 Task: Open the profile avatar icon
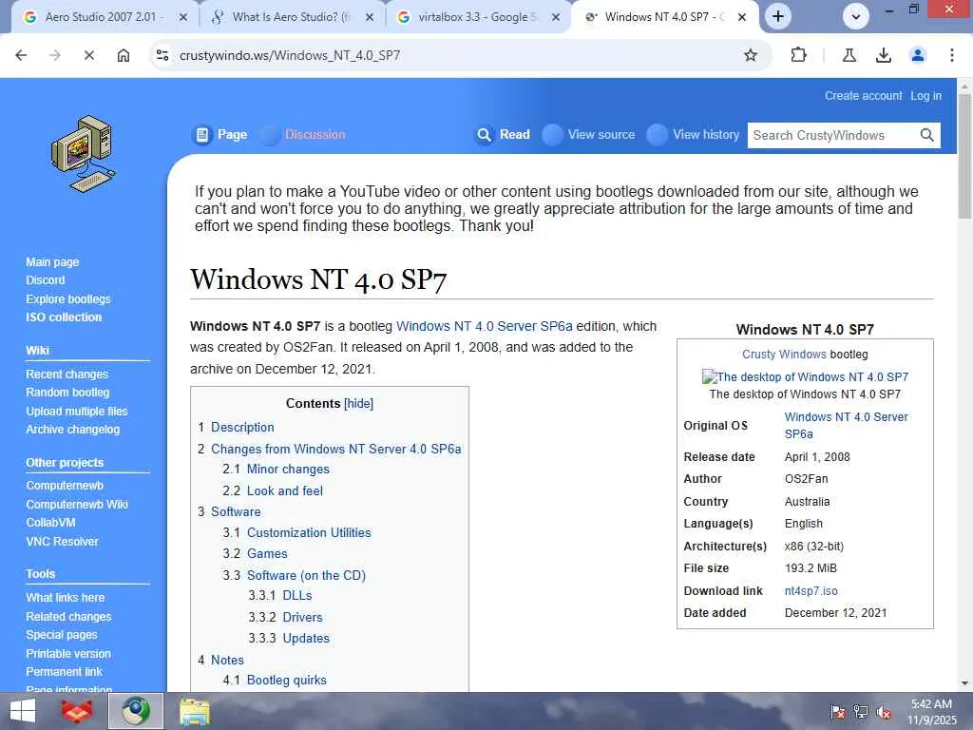click(x=918, y=55)
